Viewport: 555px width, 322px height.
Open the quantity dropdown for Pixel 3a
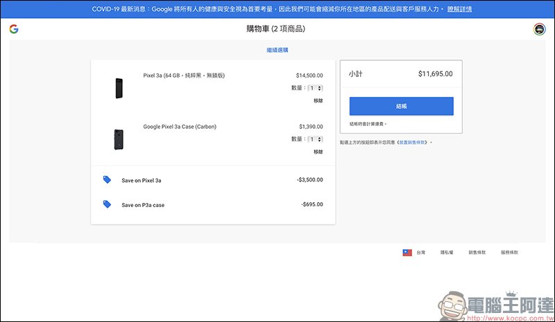coord(316,88)
